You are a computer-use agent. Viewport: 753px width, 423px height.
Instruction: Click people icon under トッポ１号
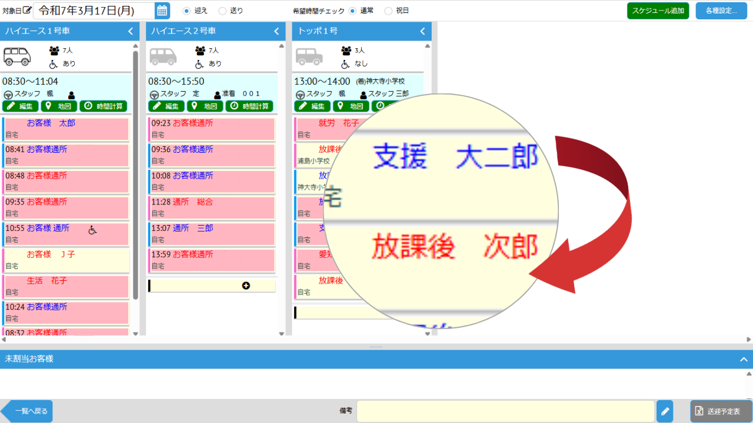[346, 51]
